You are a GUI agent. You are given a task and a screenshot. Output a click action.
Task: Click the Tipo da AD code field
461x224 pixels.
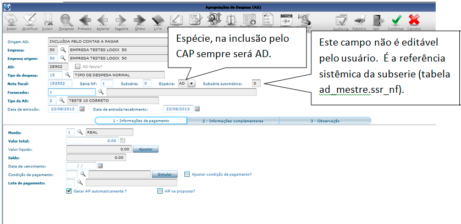pos(52,100)
